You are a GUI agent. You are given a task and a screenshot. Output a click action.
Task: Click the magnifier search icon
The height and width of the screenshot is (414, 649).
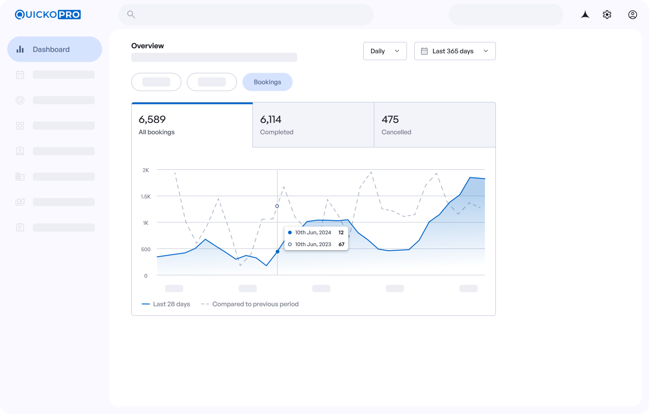pos(131,15)
